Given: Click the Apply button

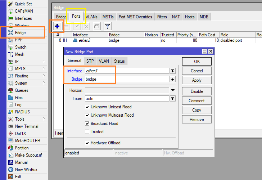Looking at the screenshot, I should [x=196, y=80].
